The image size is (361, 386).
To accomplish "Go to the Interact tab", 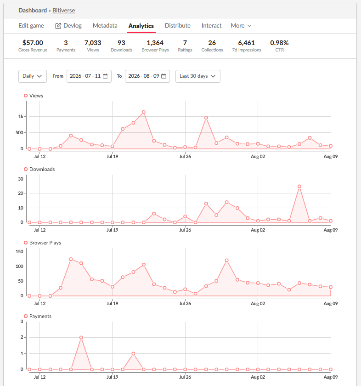I will 211,26.
